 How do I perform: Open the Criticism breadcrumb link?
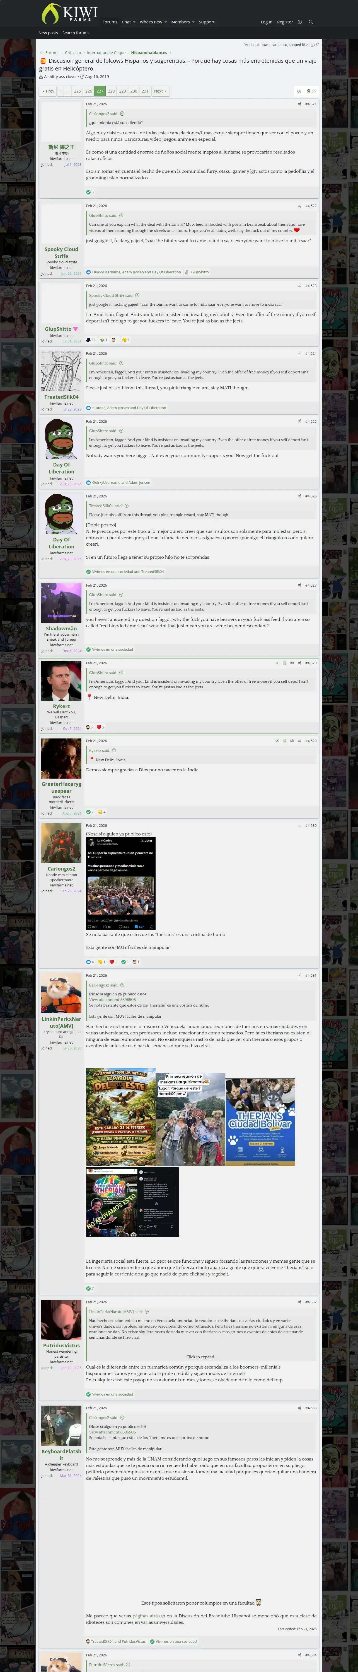point(73,53)
